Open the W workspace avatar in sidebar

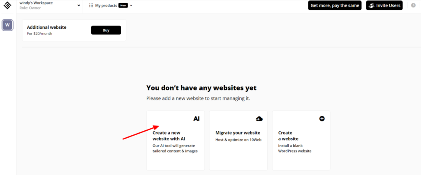[7, 25]
